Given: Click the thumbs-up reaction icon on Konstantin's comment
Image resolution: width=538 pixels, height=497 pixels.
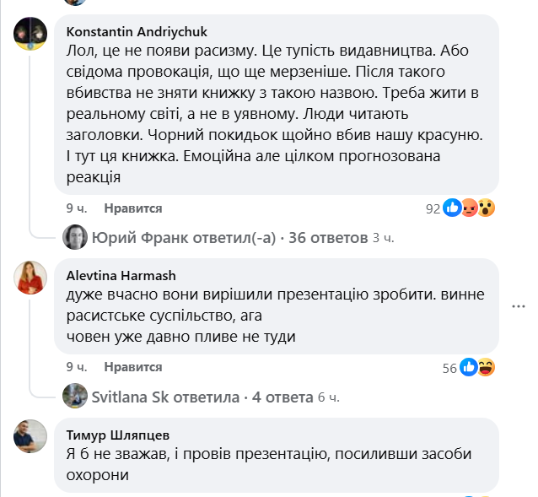Looking at the screenshot, I should [453, 208].
